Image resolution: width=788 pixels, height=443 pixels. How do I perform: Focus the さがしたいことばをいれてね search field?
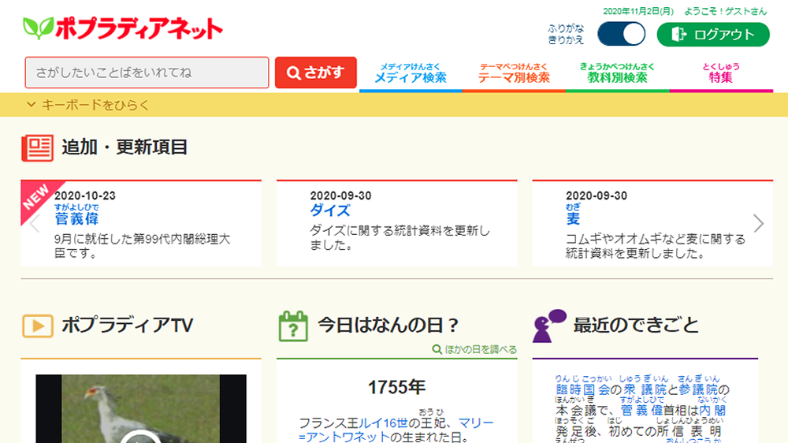click(x=147, y=73)
